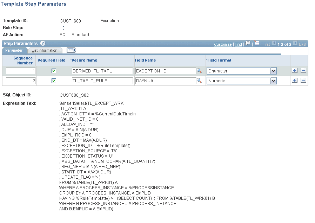
Task: Toggle Required Field for TL_TMPLT_RULE row
Action: 54,81
